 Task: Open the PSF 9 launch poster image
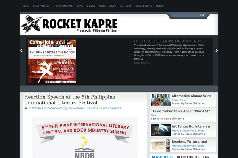click(x=52, y=61)
